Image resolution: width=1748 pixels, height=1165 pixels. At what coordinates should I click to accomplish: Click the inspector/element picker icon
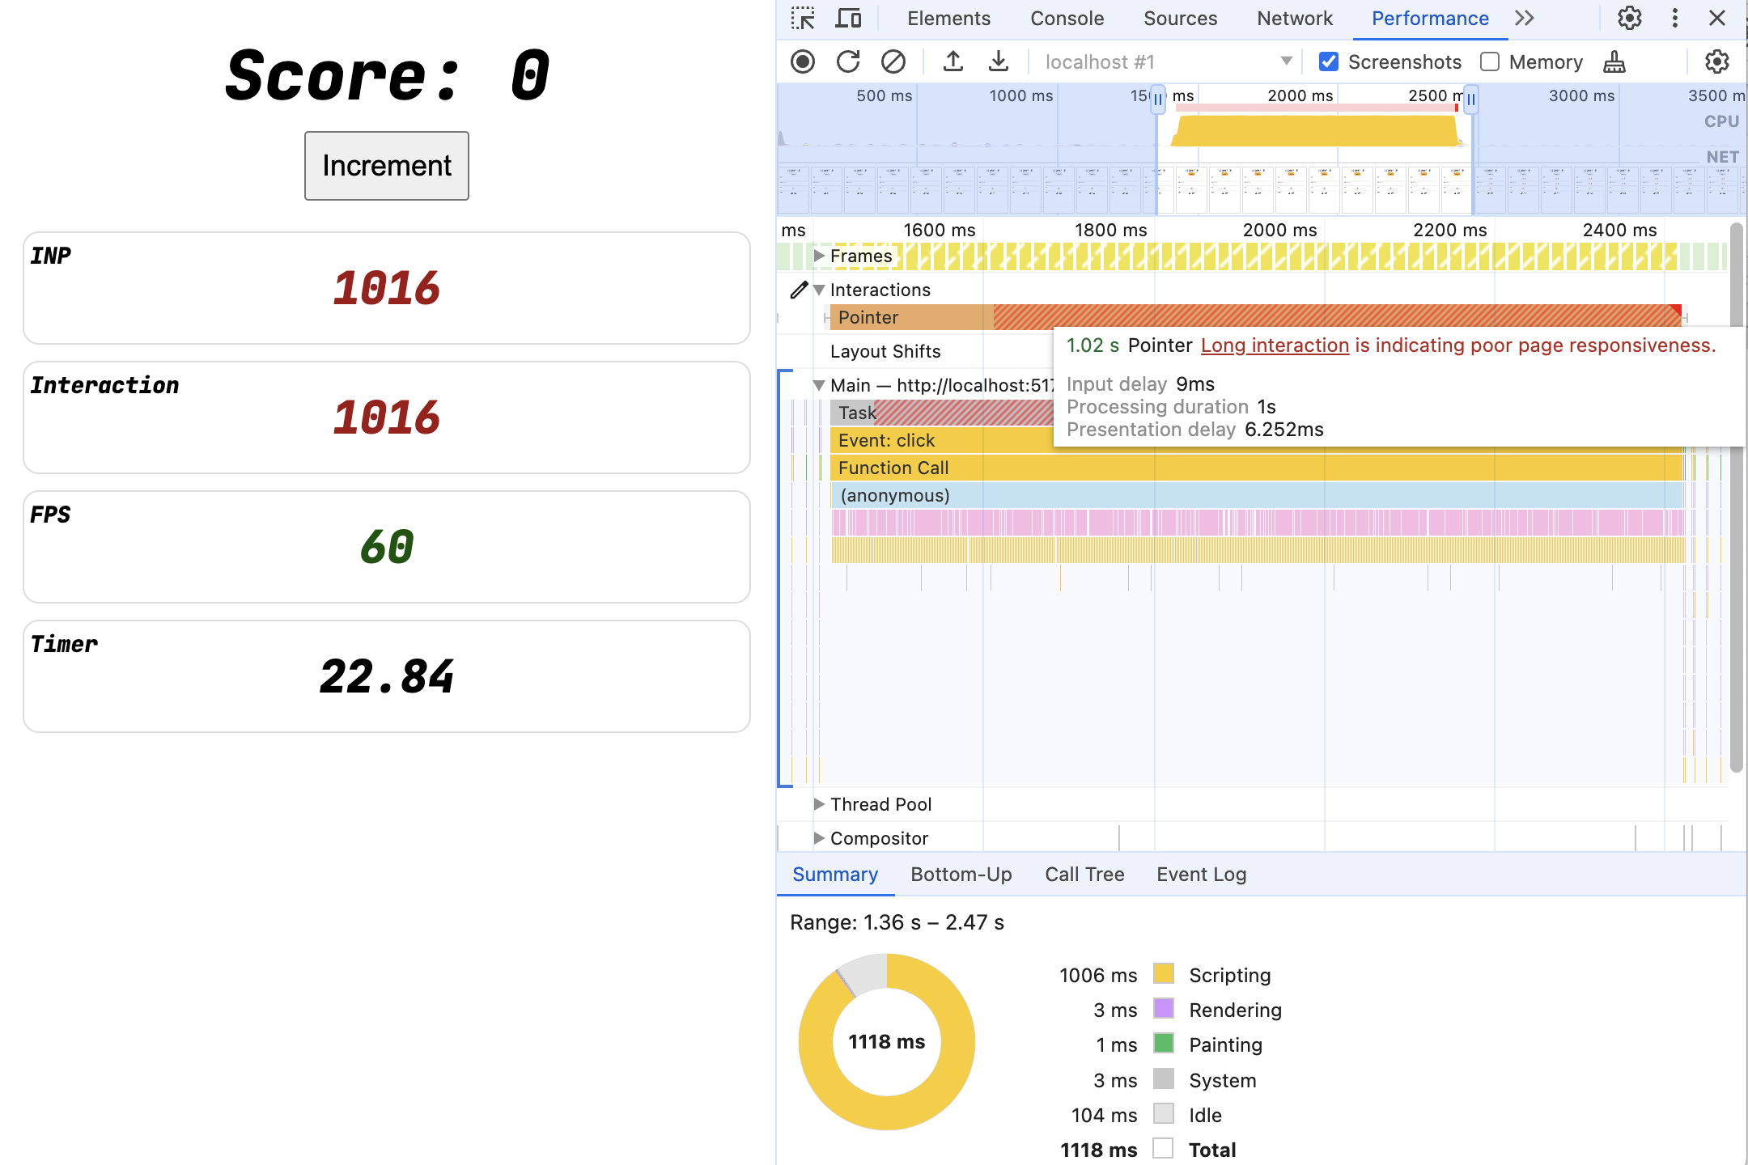(803, 18)
